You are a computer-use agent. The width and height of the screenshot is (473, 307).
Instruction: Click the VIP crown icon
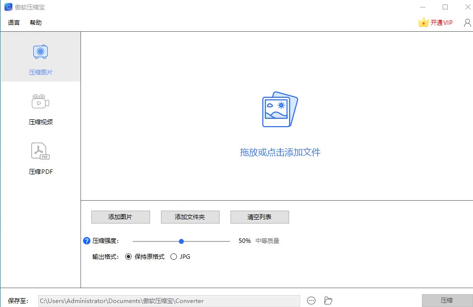(423, 22)
